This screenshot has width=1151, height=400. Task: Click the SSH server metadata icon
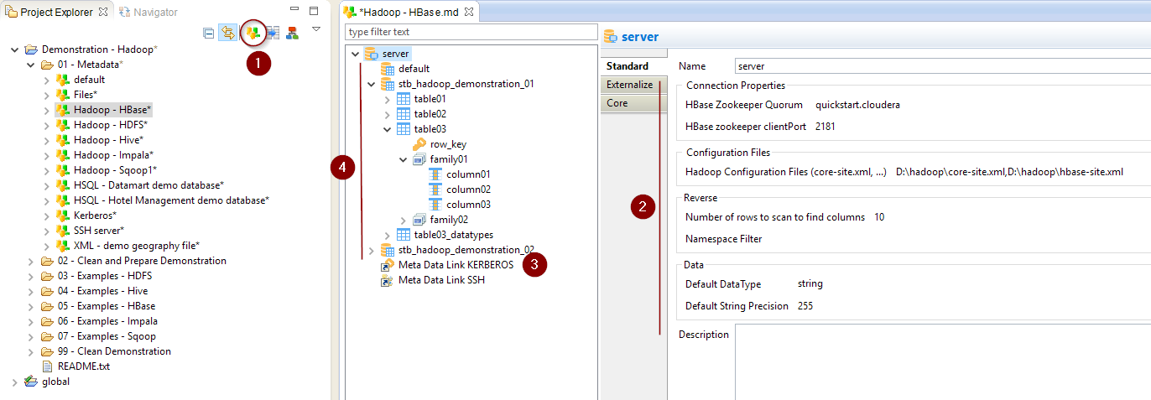tap(63, 231)
